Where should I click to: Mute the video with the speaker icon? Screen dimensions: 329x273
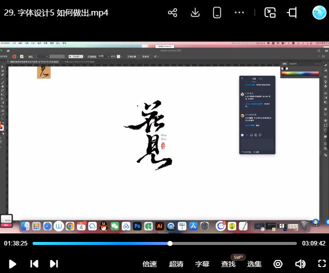pos(300,264)
